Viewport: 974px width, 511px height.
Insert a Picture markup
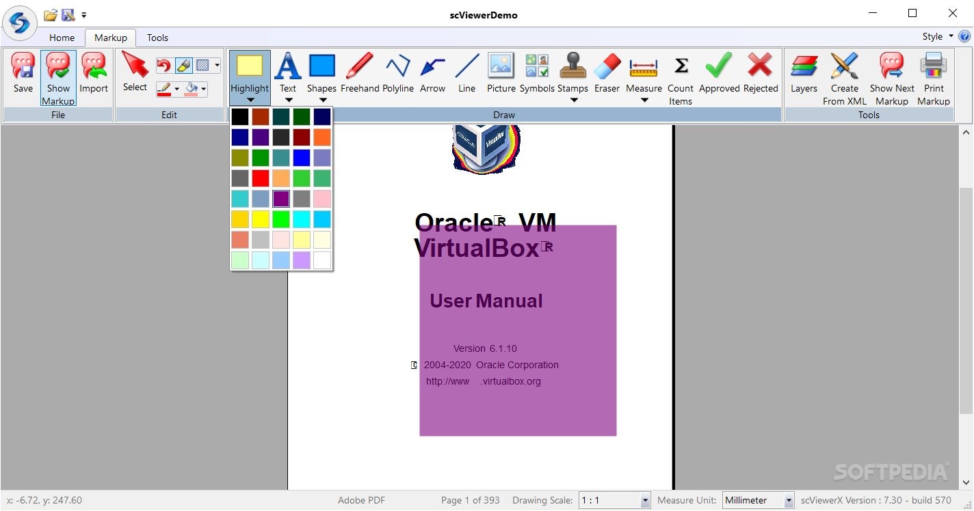(501, 73)
